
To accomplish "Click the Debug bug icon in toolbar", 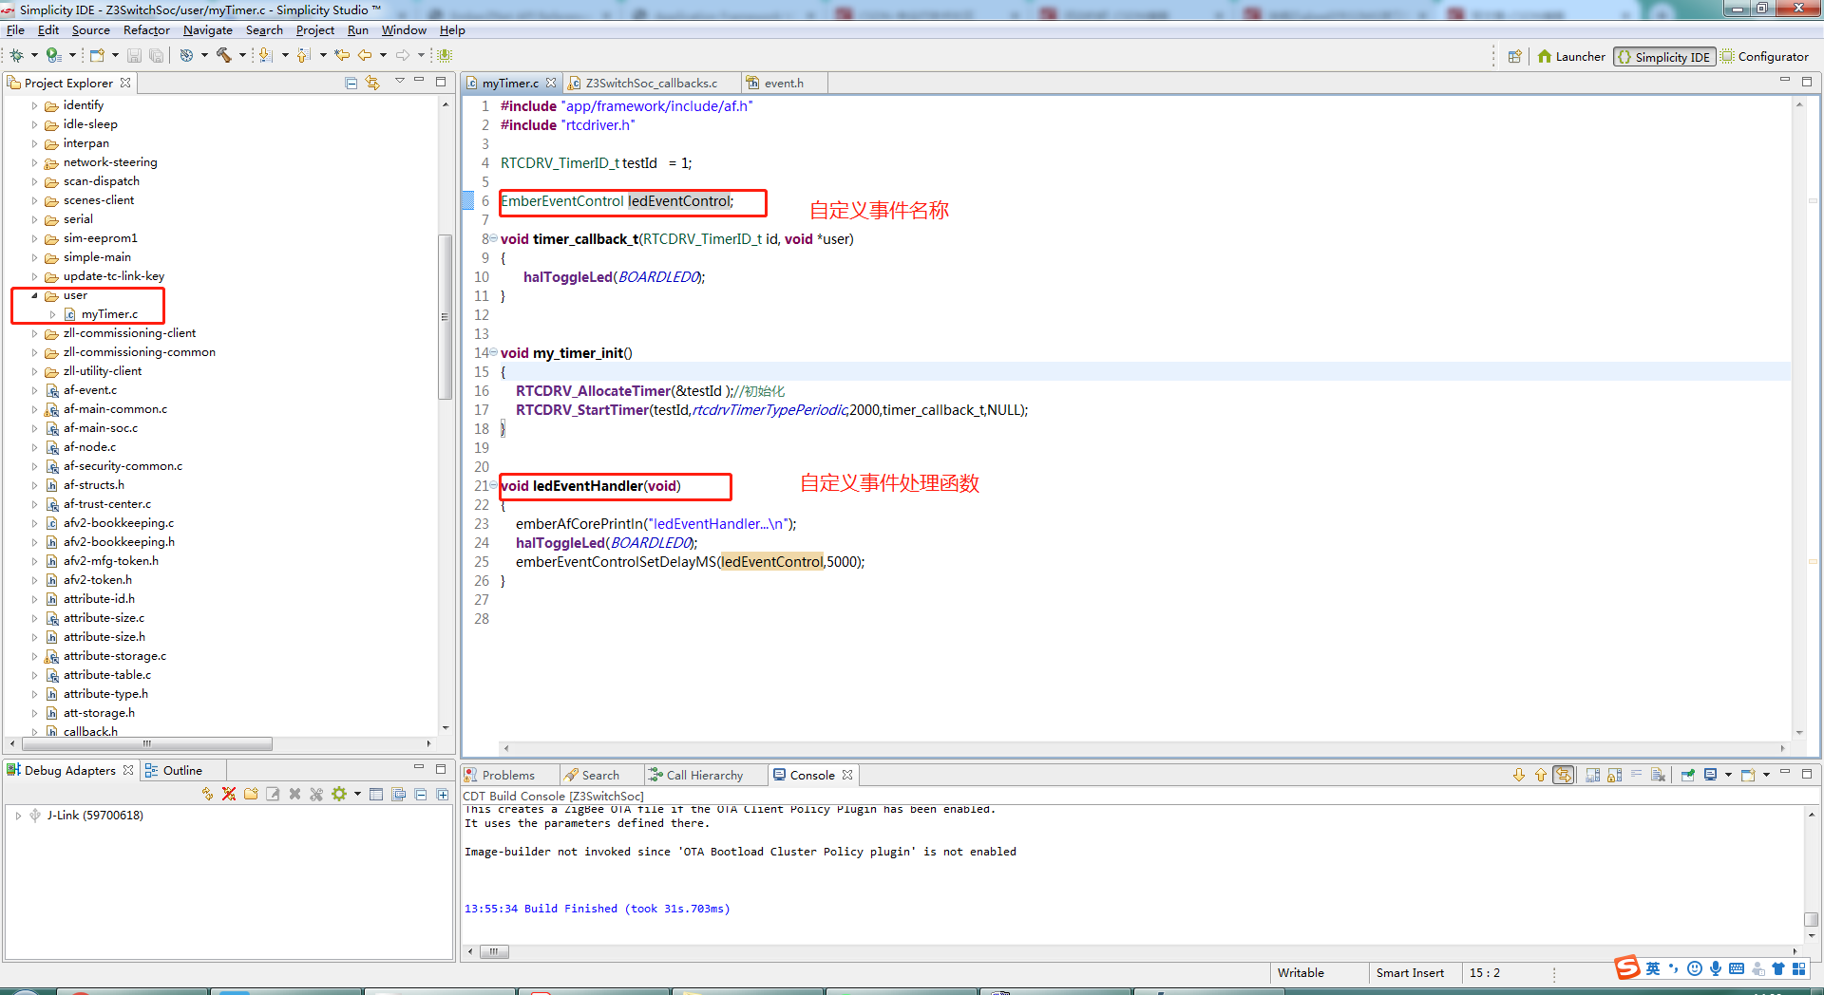I will pyautogui.click(x=16, y=56).
